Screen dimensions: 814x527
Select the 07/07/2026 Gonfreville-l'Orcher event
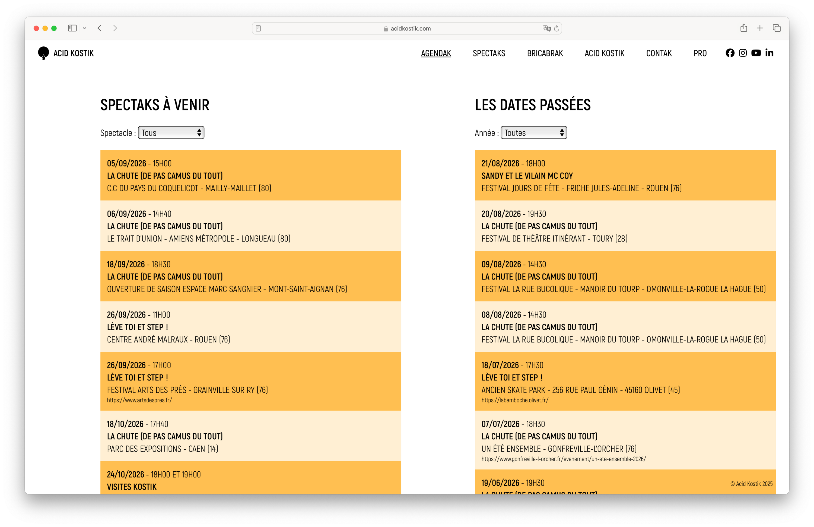click(625, 440)
